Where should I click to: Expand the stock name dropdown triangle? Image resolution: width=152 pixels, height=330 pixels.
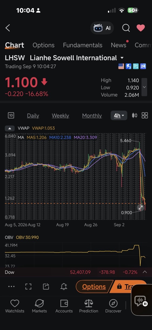click(122, 58)
